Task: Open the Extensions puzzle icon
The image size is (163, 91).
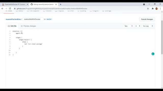Action: coord(153,9)
